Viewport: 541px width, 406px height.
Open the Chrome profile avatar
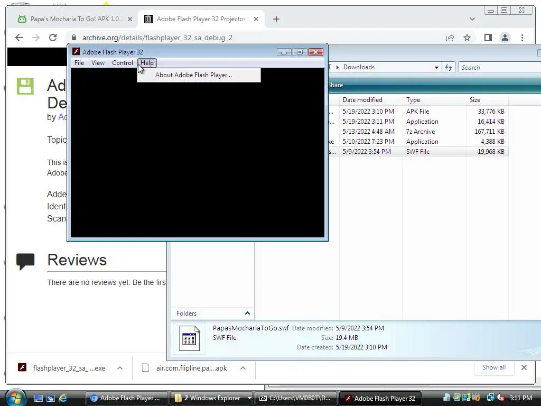coord(505,38)
